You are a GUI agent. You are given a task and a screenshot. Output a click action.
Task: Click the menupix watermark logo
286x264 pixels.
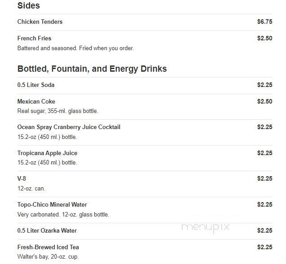pyautogui.click(x=206, y=228)
